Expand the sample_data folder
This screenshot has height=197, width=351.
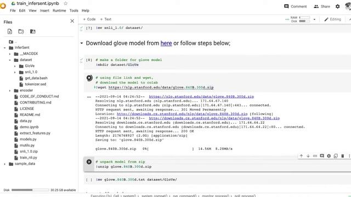(x=5, y=164)
